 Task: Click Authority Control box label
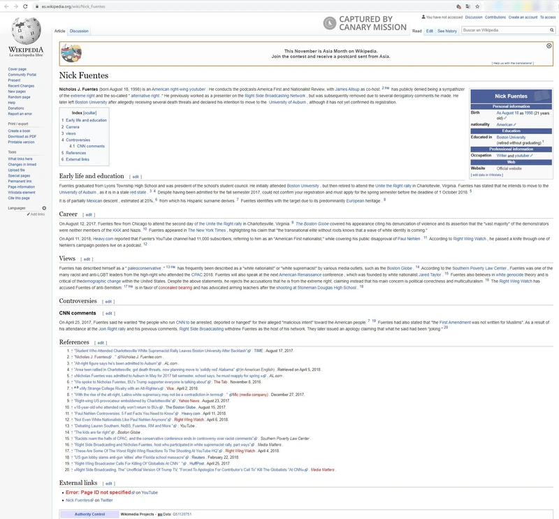click(x=89, y=514)
